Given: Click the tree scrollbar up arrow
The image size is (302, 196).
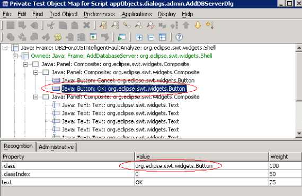Looking at the screenshot, I should point(299,48).
